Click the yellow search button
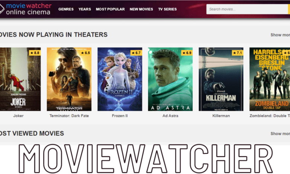The image size is (290, 174). click(x=289, y=9)
